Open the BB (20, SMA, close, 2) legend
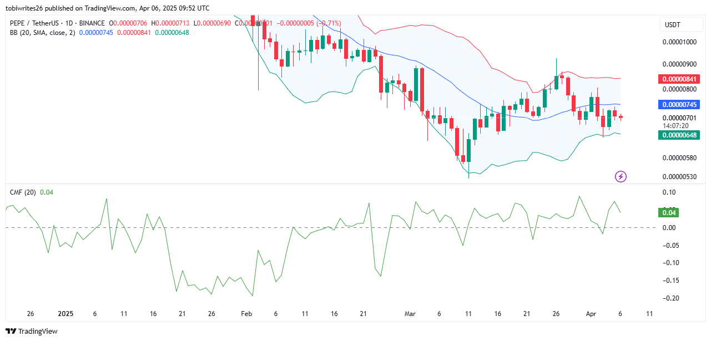The height and width of the screenshot is (341, 711). point(43,33)
